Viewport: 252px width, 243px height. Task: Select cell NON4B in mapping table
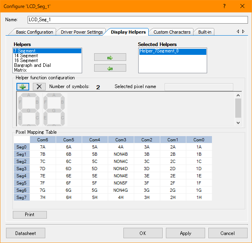(x=121, y=154)
